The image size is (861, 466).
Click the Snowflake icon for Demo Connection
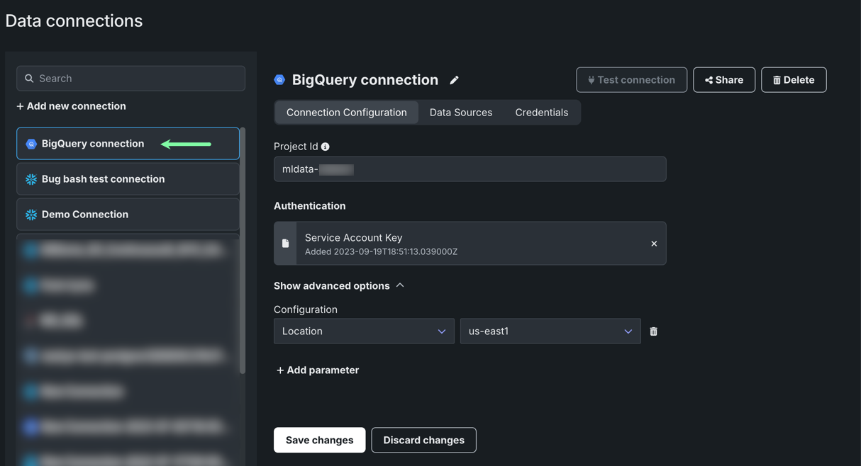point(31,215)
